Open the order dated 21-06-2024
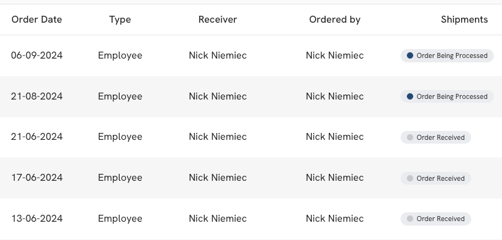Viewport: 502px width, 240px height. 251,137
